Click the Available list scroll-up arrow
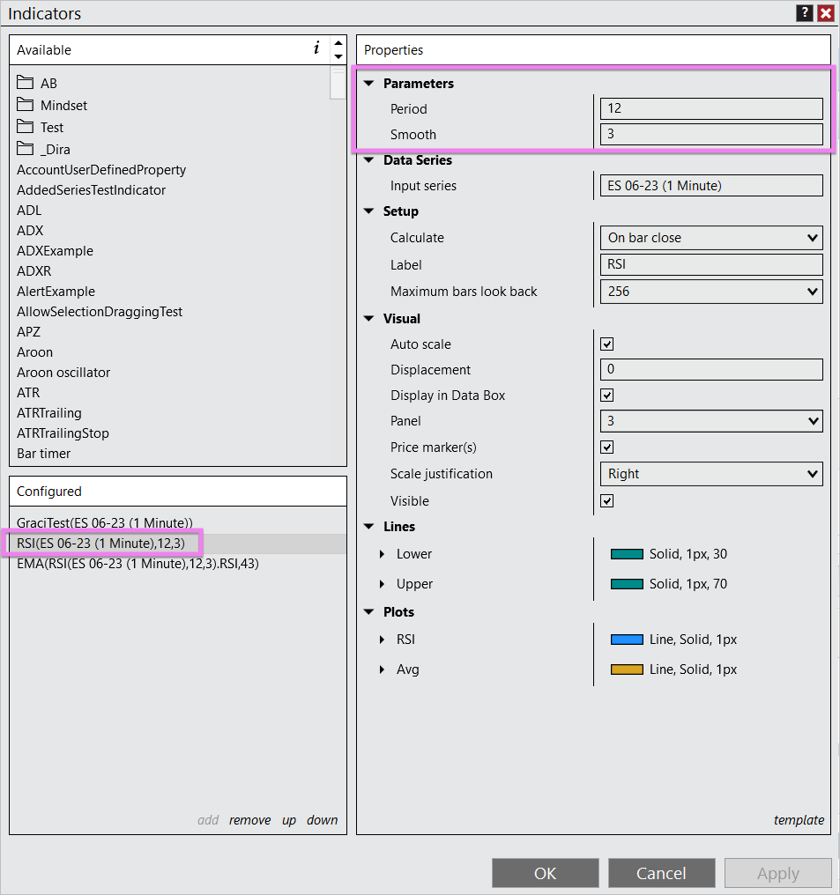The height and width of the screenshot is (895, 840). pyautogui.click(x=338, y=43)
